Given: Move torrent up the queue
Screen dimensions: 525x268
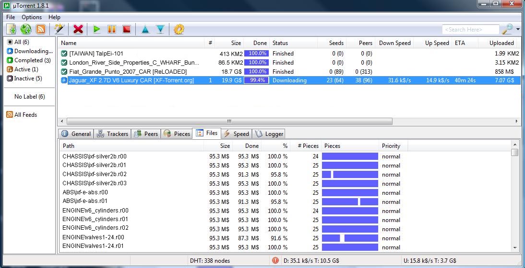Looking at the screenshot, I should point(145,29).
